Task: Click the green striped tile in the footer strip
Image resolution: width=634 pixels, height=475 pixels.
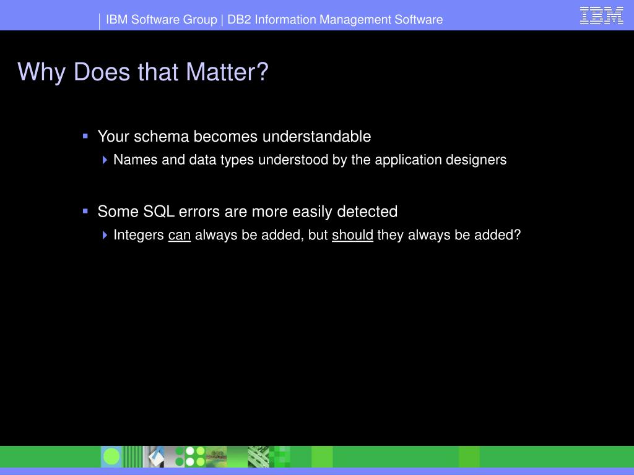Action: tap(132, 457)
